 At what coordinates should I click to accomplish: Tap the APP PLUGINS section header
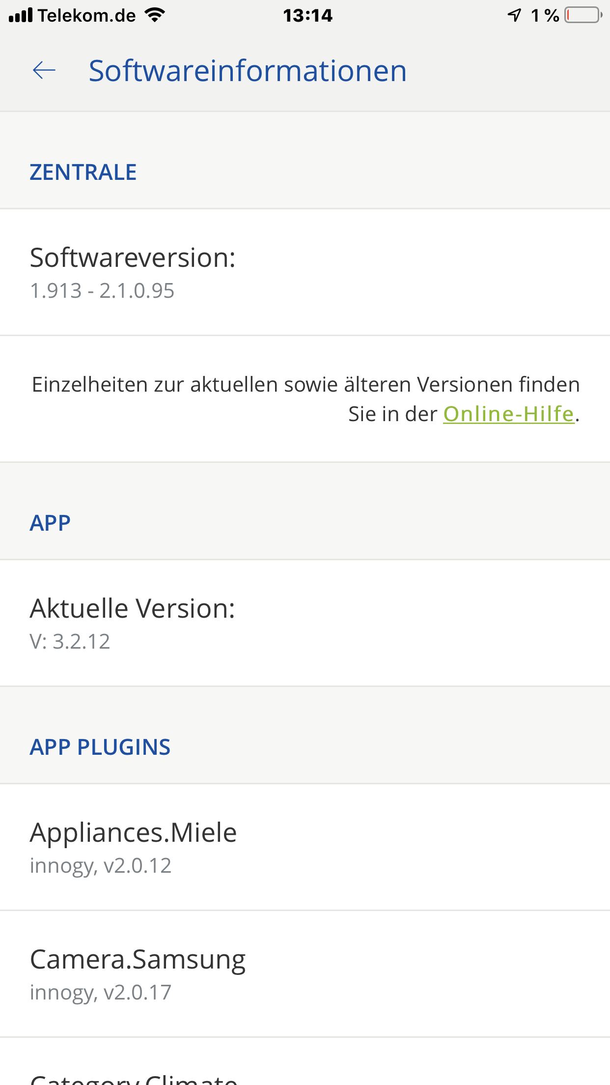100,747
